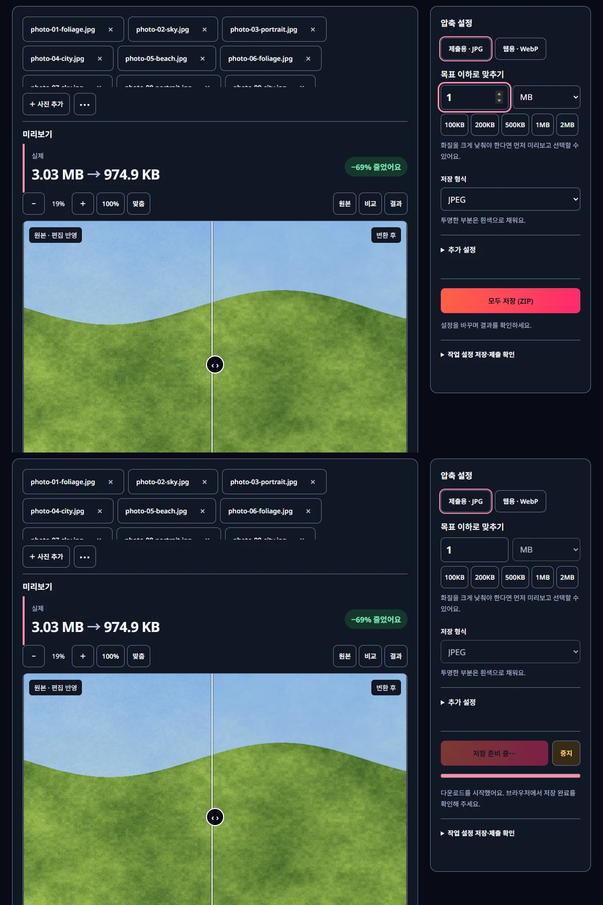Screen dimensions: 603x905
Task: Choose the 2MB size preset in lower screen
Action: point(567,577)
